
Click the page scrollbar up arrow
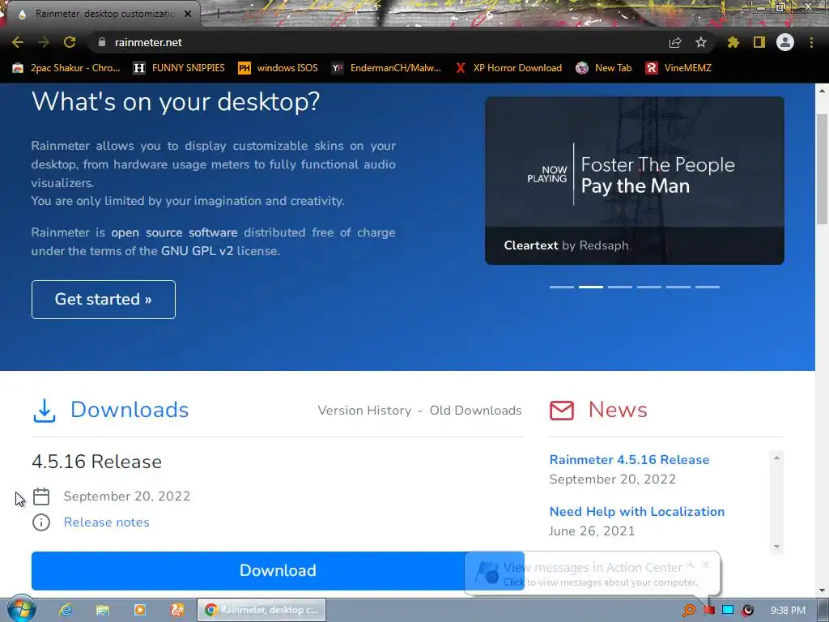(x=823, y=91)
